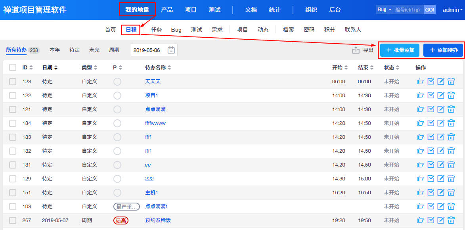The width and height of the screenshot is (465, 230).
Task: Click the finish checkmark icon for 项目1 row
Action: pyautogui.click(x=431, y=96)
